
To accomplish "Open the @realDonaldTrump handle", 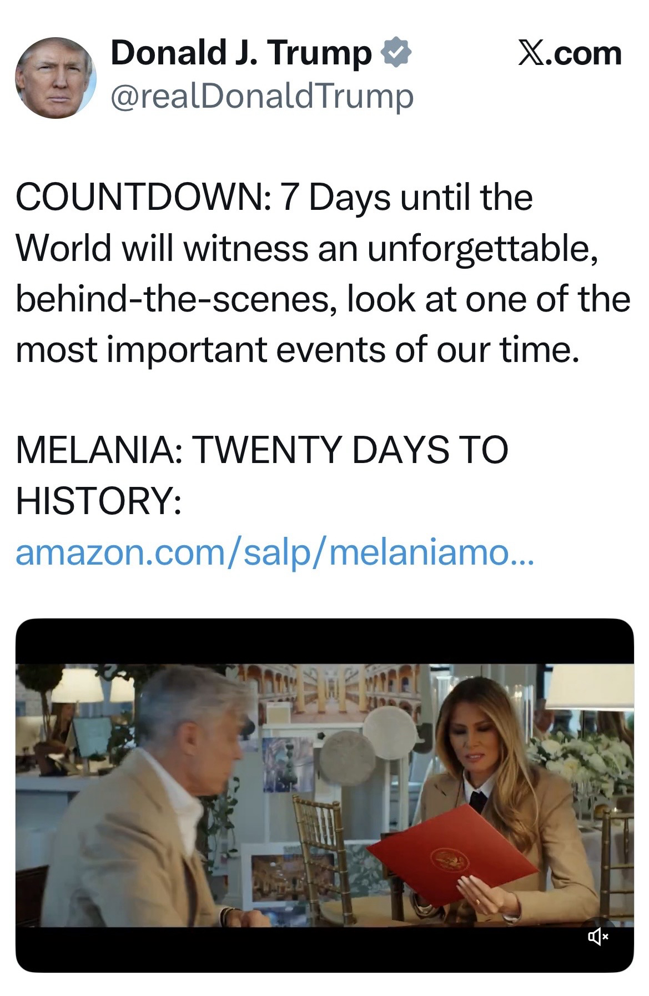I will (262, 96).
